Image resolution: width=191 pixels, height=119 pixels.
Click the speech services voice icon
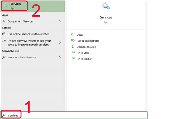coord(4,41)
